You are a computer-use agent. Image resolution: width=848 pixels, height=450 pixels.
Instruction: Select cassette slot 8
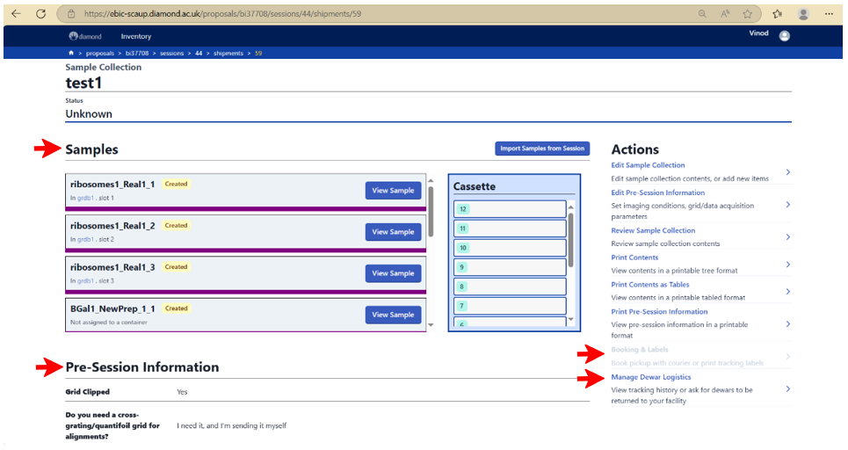tap(510, 287)
